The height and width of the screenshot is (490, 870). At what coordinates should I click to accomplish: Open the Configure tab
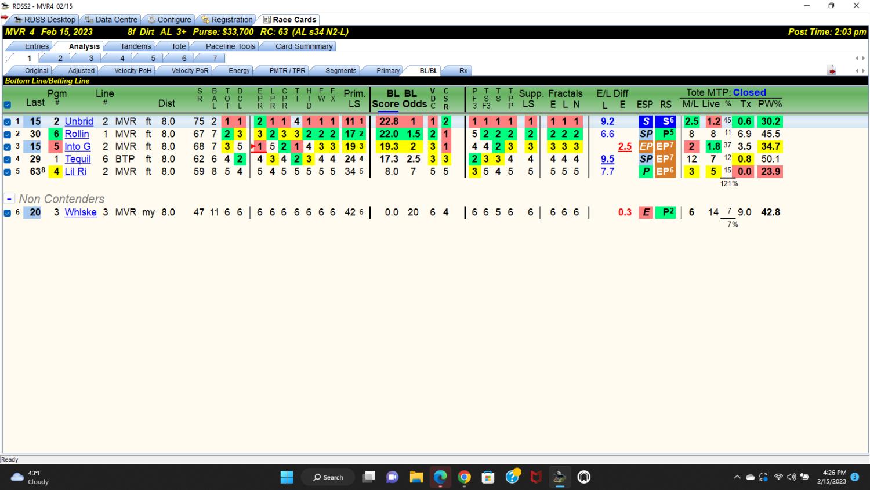click(169, 19)
